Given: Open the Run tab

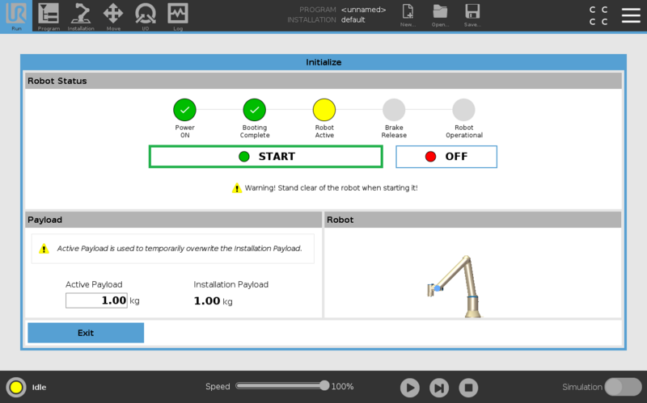Looking at the screenshot, I should click(16, 16).
